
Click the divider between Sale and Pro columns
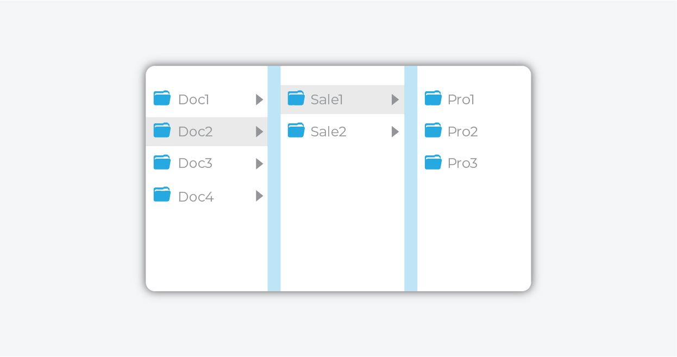(x=411, y=178)
